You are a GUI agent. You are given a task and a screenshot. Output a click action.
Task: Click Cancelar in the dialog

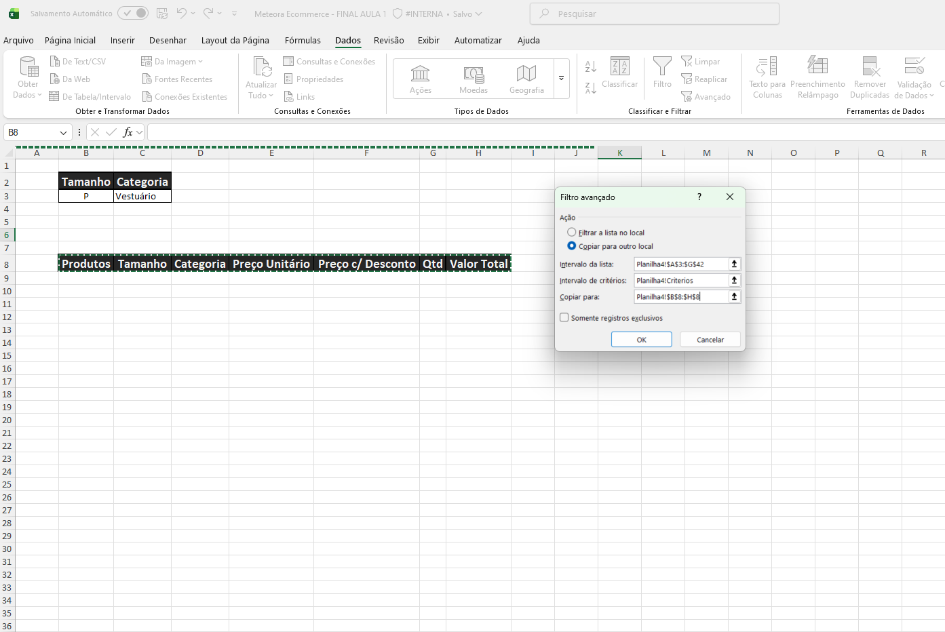[x=710, y=340]
